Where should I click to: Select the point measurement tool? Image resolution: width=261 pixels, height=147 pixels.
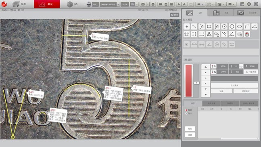pyautogui.click(x=187, y=27)
